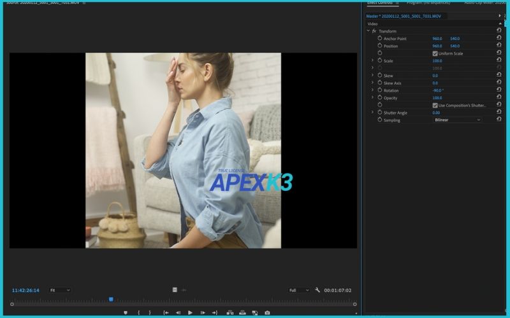Toggle the Position stopwatch icon
Viewport: 510px width, 318px height.
(x=380, y=46)
